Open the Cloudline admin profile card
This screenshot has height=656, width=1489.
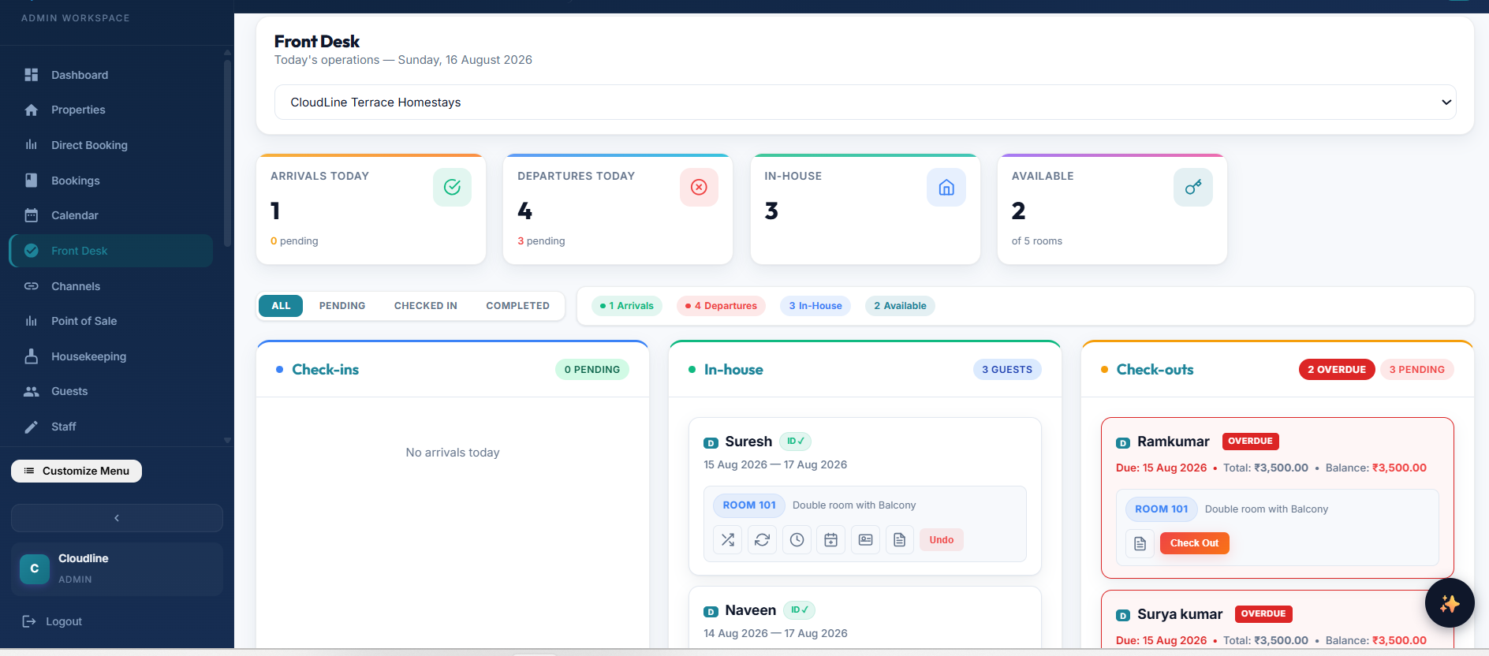coord(117,568)
